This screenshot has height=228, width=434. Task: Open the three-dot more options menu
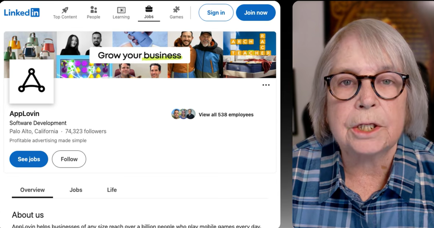266,85
